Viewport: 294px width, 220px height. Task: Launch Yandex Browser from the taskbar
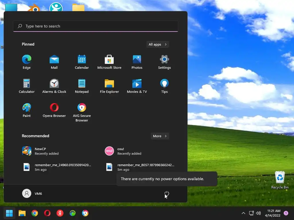pyautogui.click(x=60, y=213)
